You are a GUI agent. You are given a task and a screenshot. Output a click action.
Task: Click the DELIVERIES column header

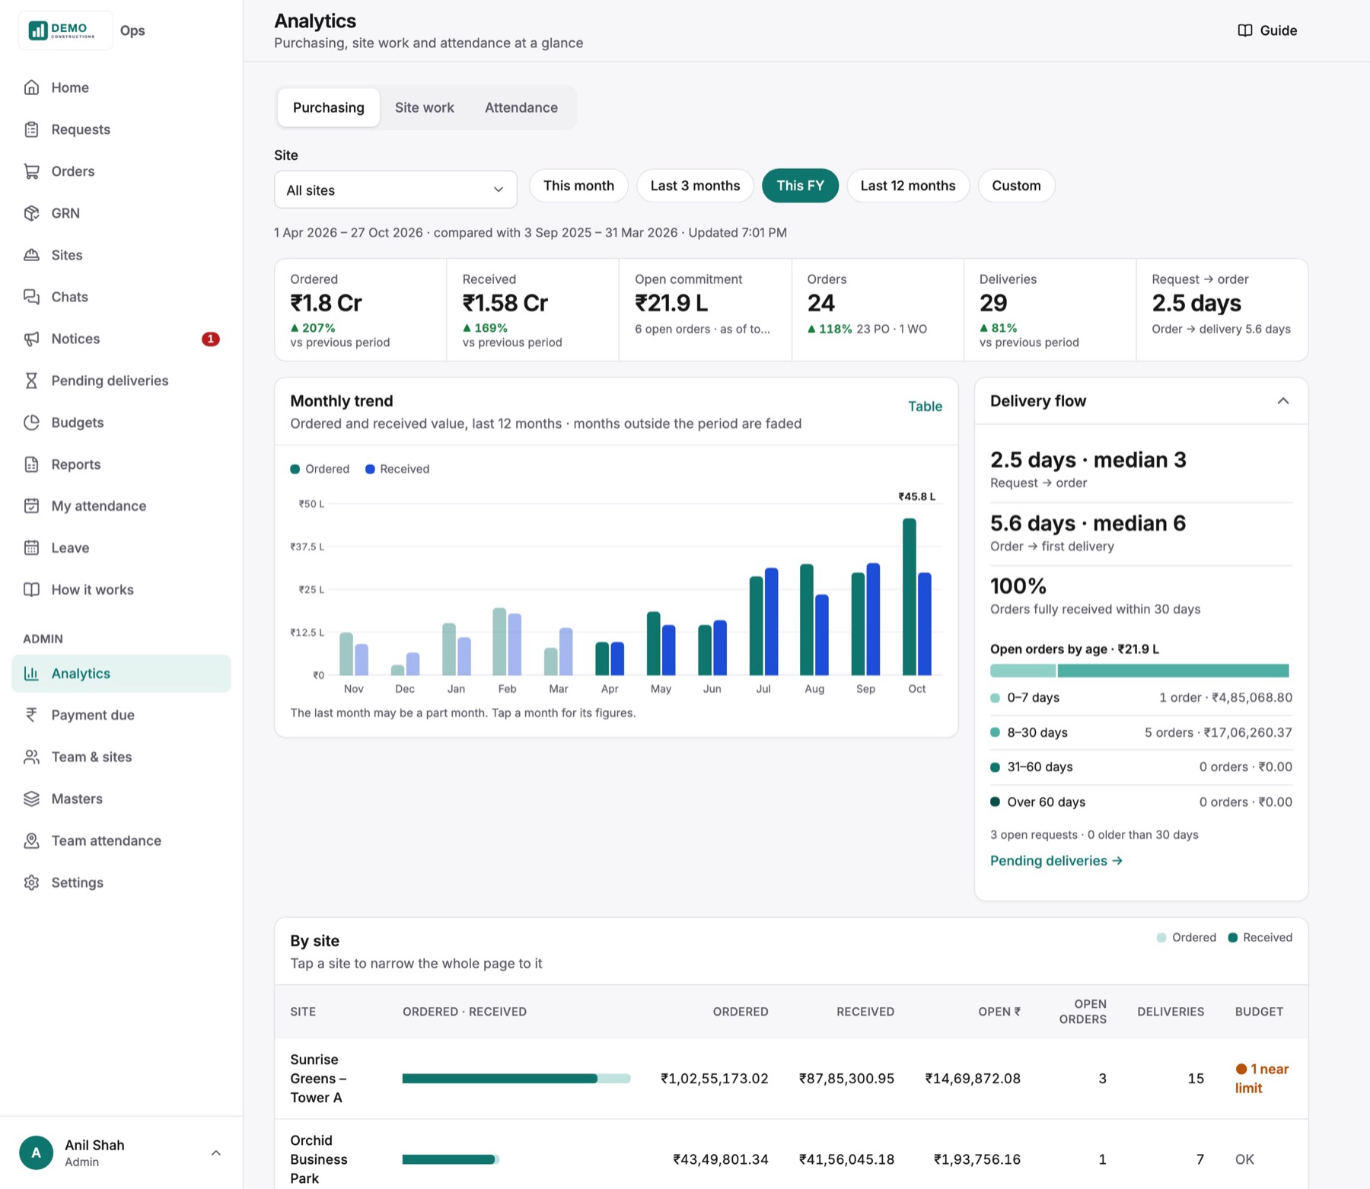pos(1171,1012)
